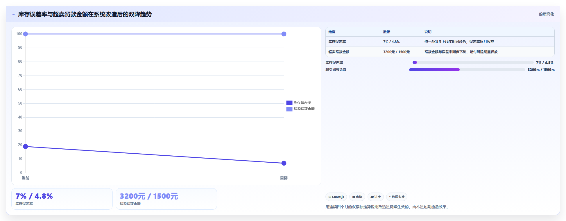Click the 前后变化 label in the header
The image size is (566, 221).
tap(546, 14)
